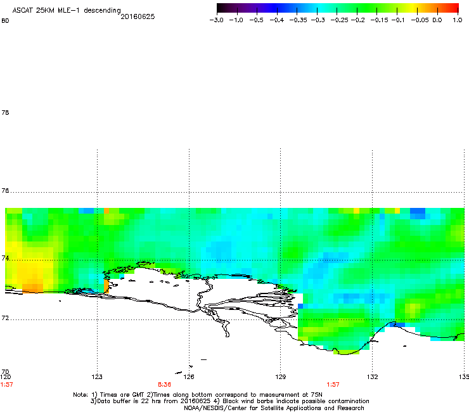
Task: Click the -0.35 color scale label
Action: pos(299,20)
